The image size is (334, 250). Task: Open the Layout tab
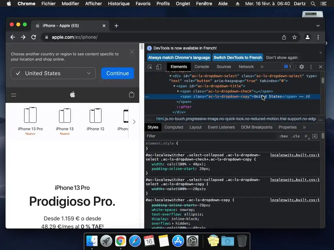(x=195, y=127)
